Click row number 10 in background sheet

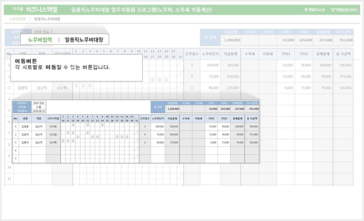(x=9, y=167)
